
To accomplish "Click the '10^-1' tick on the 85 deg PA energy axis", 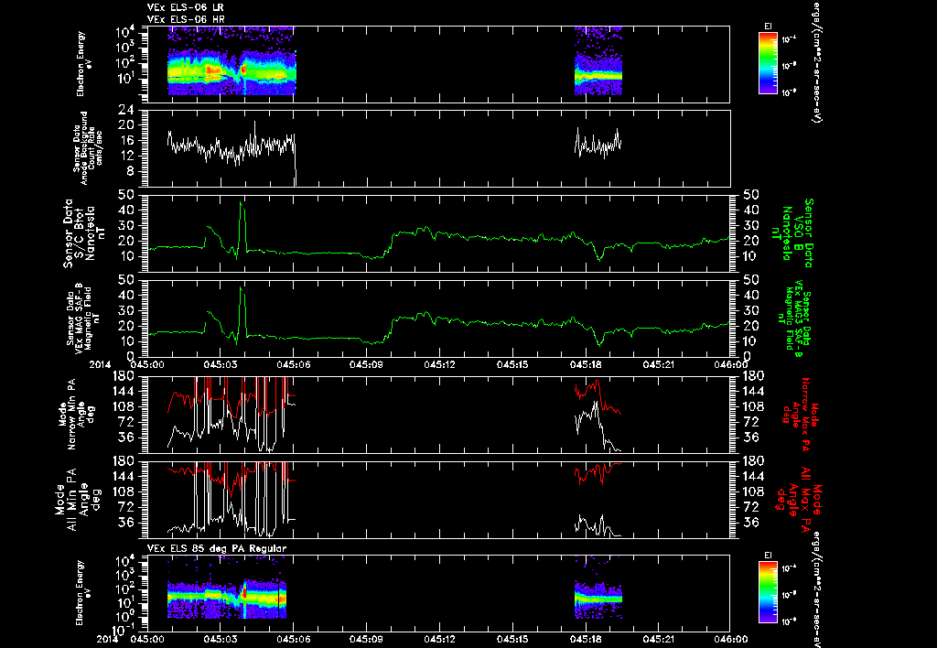I will click(122, 629).
